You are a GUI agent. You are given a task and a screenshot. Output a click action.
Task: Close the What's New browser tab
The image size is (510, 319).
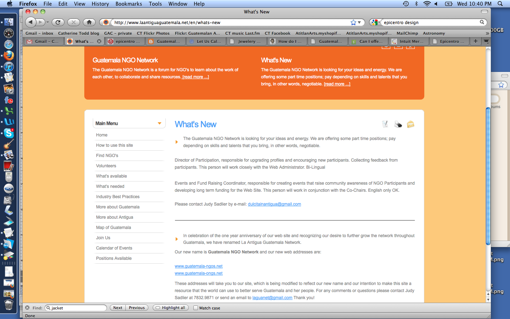(99, 41)
